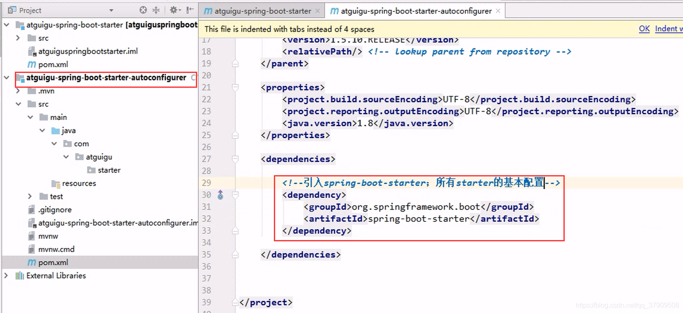
Task: Click the mvnw.cmd file icon
Action: pos(31,249)
